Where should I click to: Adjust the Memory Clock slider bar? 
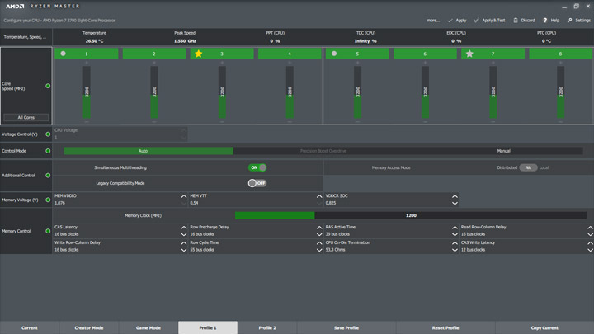(411, 215)
